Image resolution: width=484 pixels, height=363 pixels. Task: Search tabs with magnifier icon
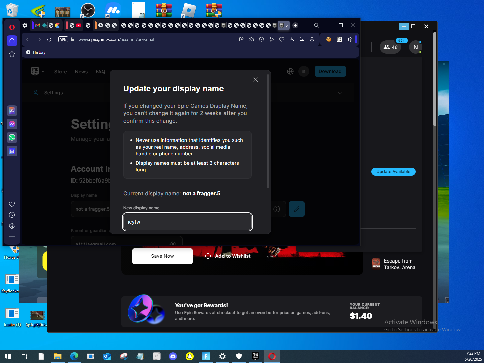point(317,25)
